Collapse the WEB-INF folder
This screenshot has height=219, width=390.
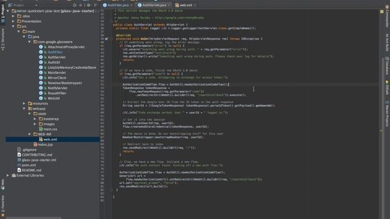pyautogui.click(x=29, y=134)
